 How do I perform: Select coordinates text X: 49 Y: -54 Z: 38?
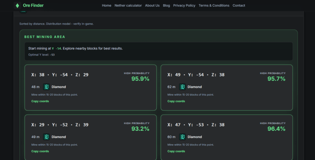tap(196, 75)
